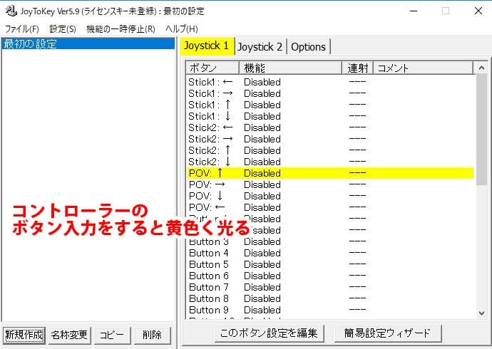Minimize the JoyToKey window
Viewport: 492px width, 349px height.
pyautogui.click(x=414, y=11)
